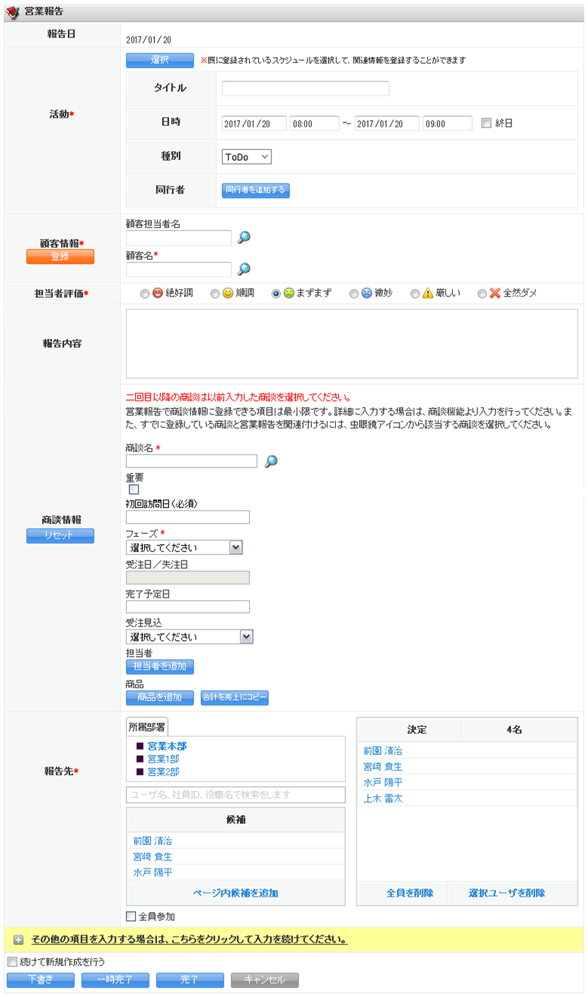The image size is (588, 997).
Task: Click the リセット button
Action: click(60, 536)
